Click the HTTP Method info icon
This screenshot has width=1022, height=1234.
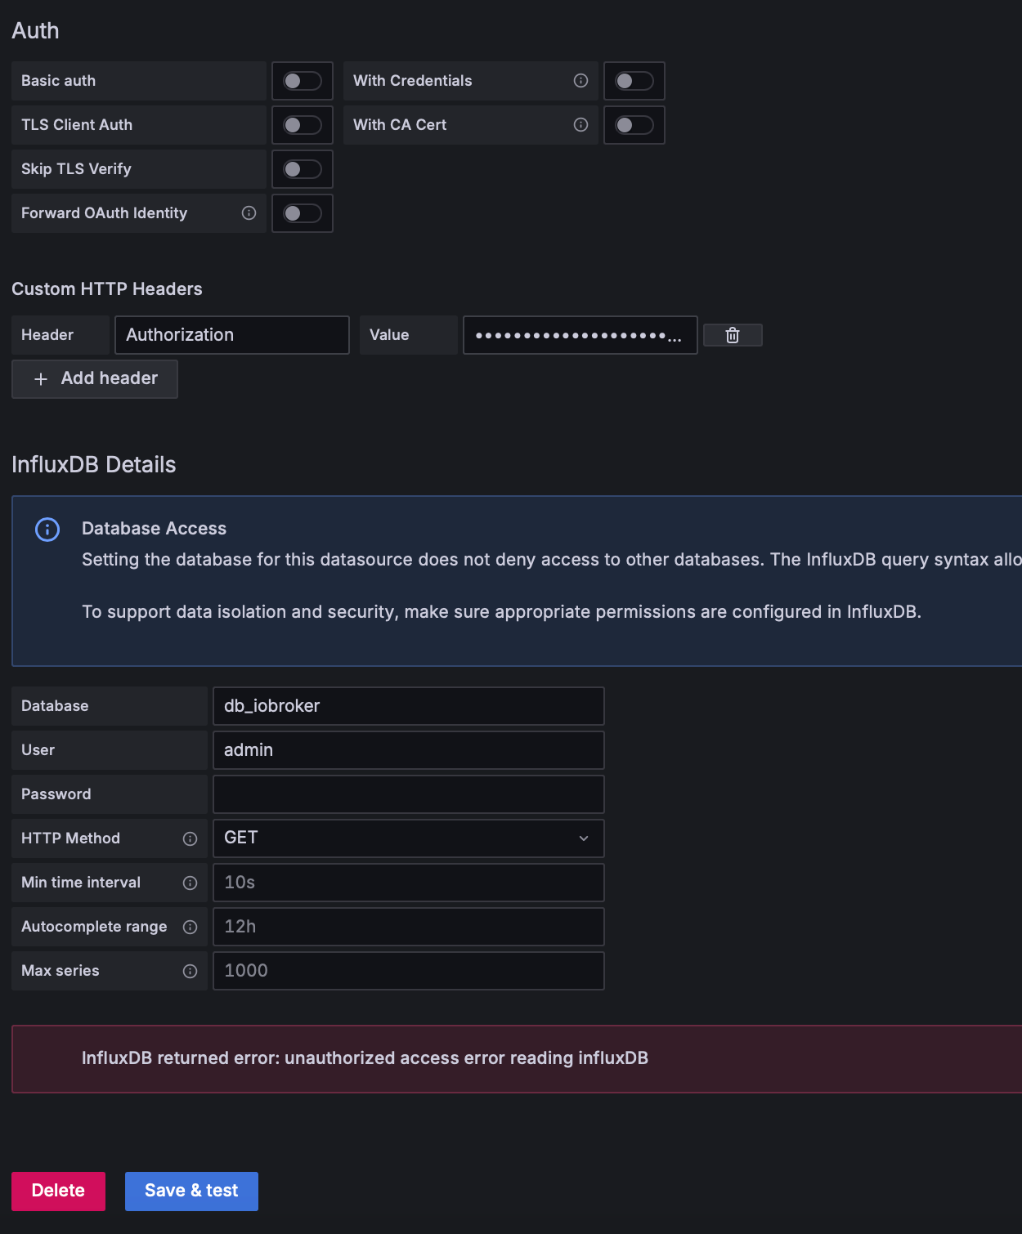pyautogui.click(x=190, y=838)
